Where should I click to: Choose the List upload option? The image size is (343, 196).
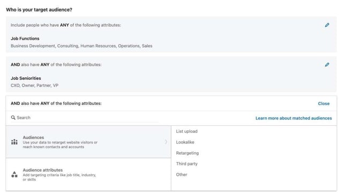pos(187,131)
